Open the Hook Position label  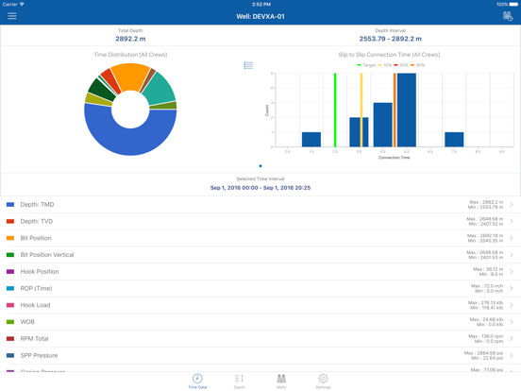(x=40, y=272)
